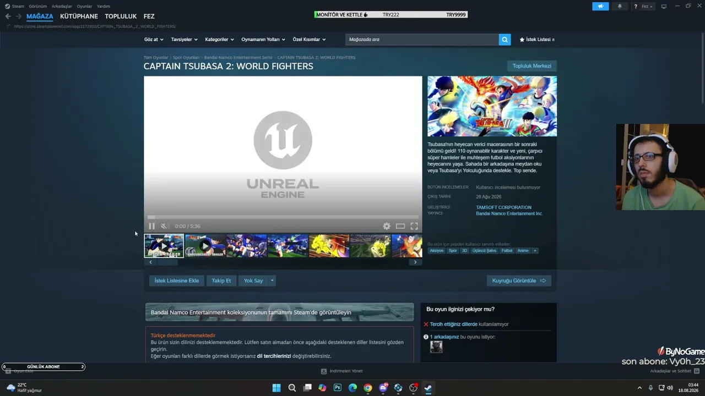Open the FEZ profile tab
705x396 pixels.
coord(149,16)
